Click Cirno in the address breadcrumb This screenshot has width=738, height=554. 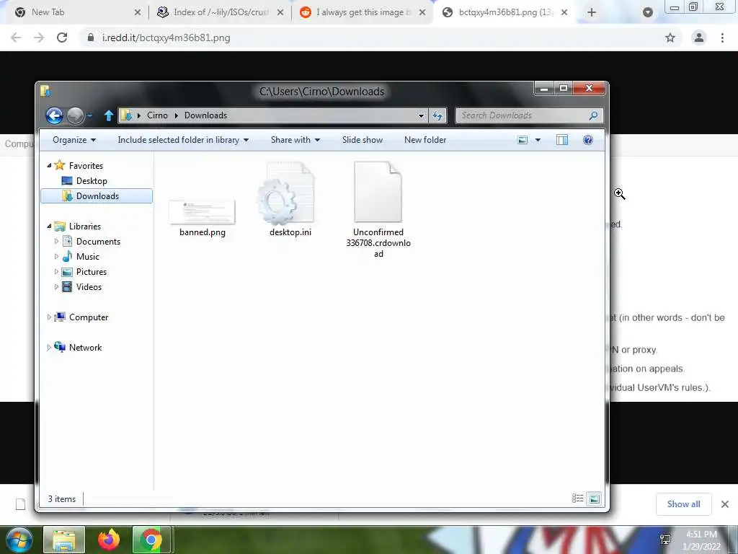[157, 115]
